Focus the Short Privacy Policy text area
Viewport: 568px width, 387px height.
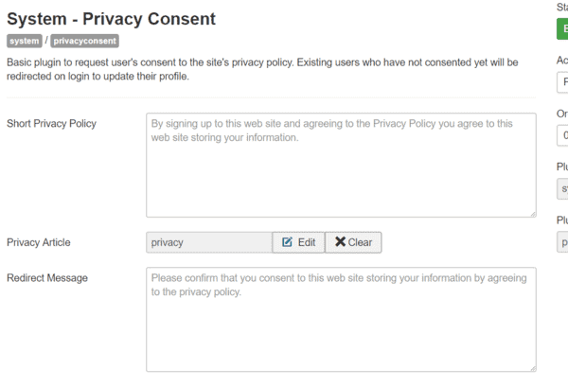pyautogui.click(x=341, y=165)
